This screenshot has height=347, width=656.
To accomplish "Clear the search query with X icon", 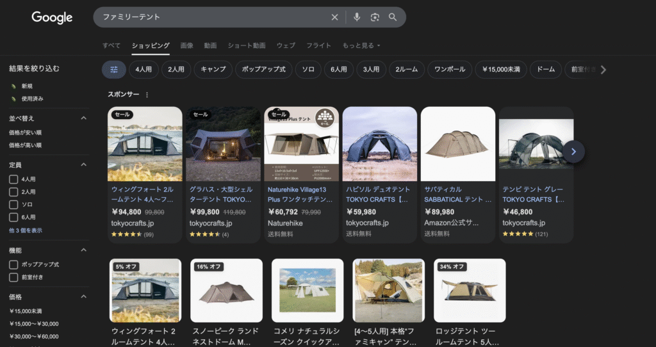I will 334,17.
